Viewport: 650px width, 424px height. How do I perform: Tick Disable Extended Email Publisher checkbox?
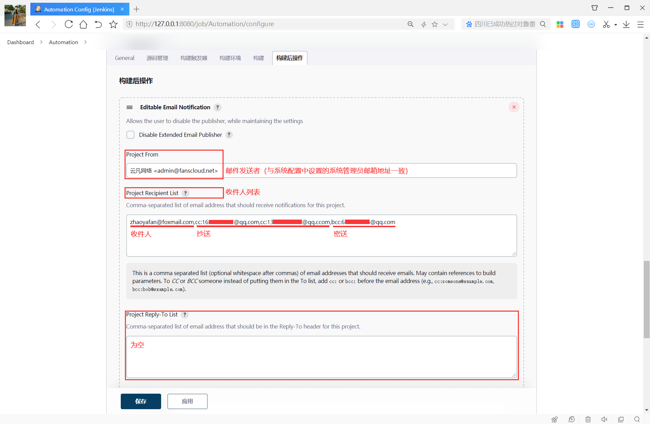pos(130,135)
